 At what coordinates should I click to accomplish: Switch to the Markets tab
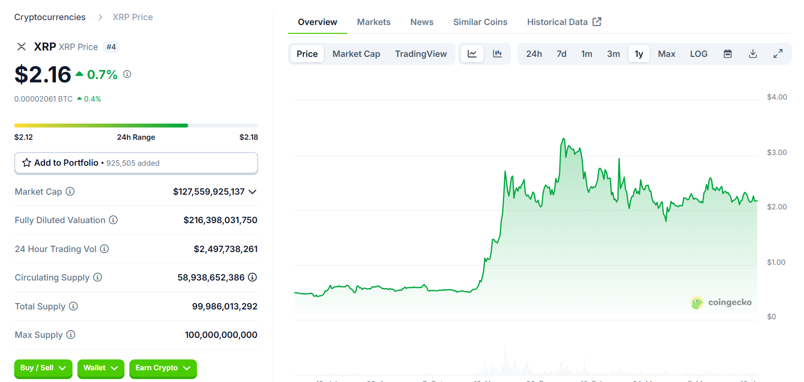[x=373, y=22]
